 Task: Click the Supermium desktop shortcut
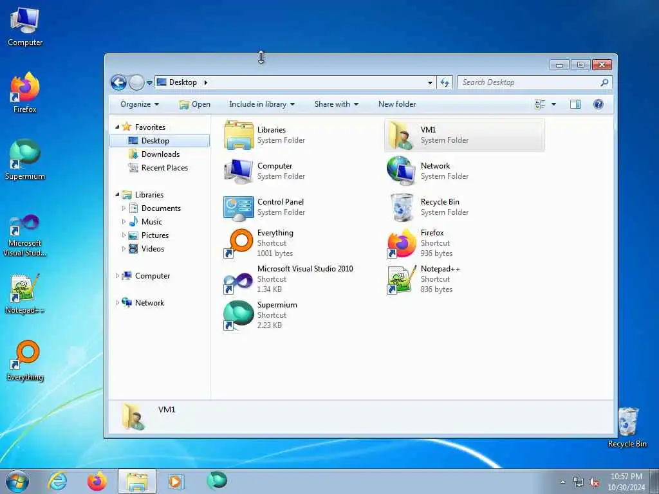pyautogui.click(x=25, y=160)
